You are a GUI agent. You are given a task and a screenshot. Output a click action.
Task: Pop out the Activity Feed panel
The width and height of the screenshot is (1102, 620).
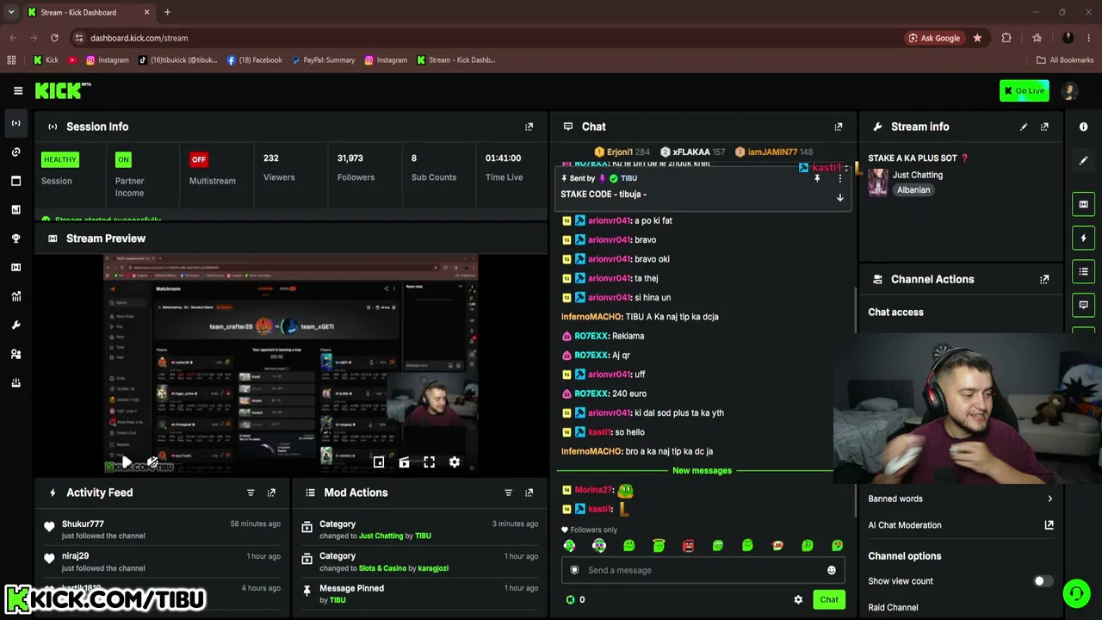tap(271, 493)
